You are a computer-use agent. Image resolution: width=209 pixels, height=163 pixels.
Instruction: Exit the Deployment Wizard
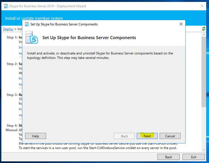point(194,157)
